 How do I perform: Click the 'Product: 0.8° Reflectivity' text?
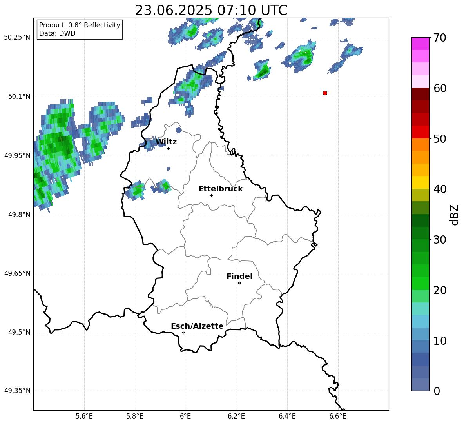click(x=80, y=25)
